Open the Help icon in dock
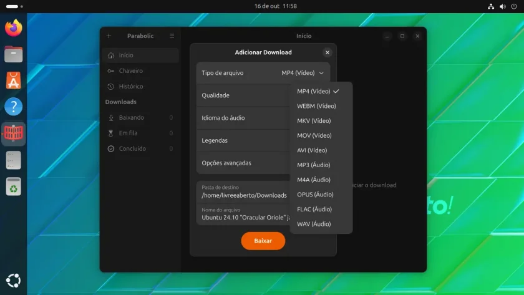 13,107
